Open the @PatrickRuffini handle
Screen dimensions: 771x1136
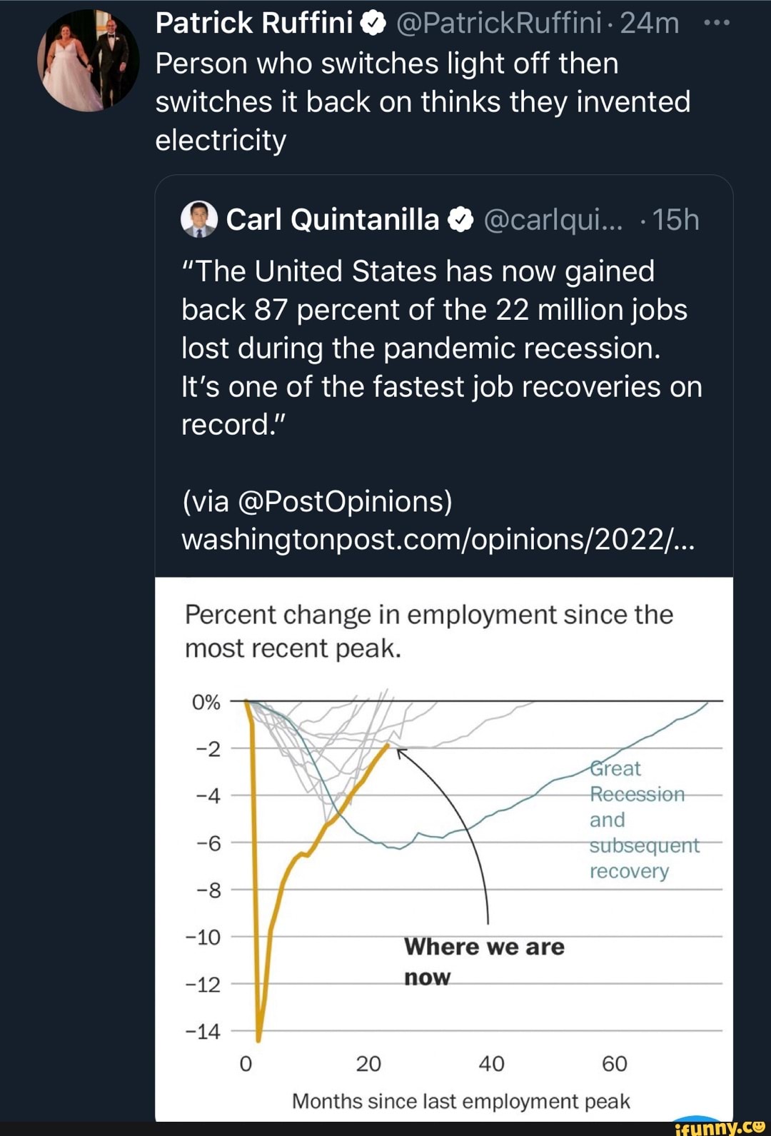(x=498, y=24)
